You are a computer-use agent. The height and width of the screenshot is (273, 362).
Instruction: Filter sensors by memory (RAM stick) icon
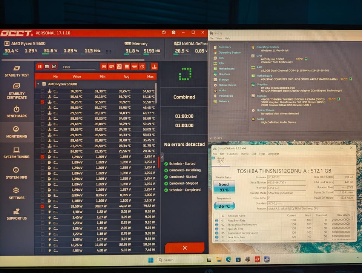[135, 66]
